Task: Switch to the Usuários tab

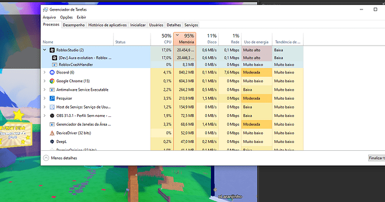Action: (x=156, y=25)
